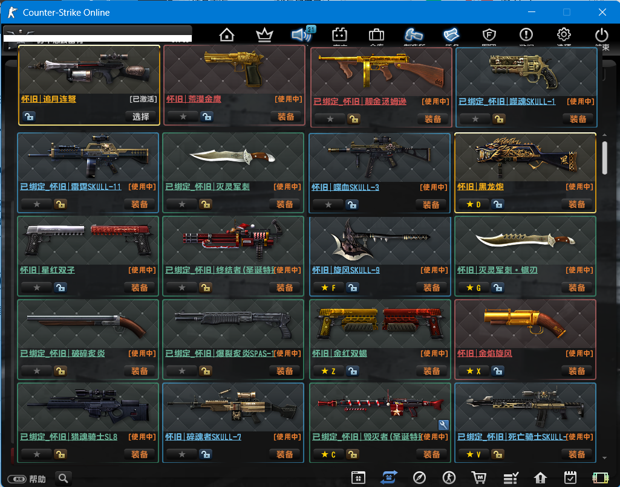620x487 pixels.
Task: Click the lock icon for 靓金汤姆逊
Action: [353, 119]
